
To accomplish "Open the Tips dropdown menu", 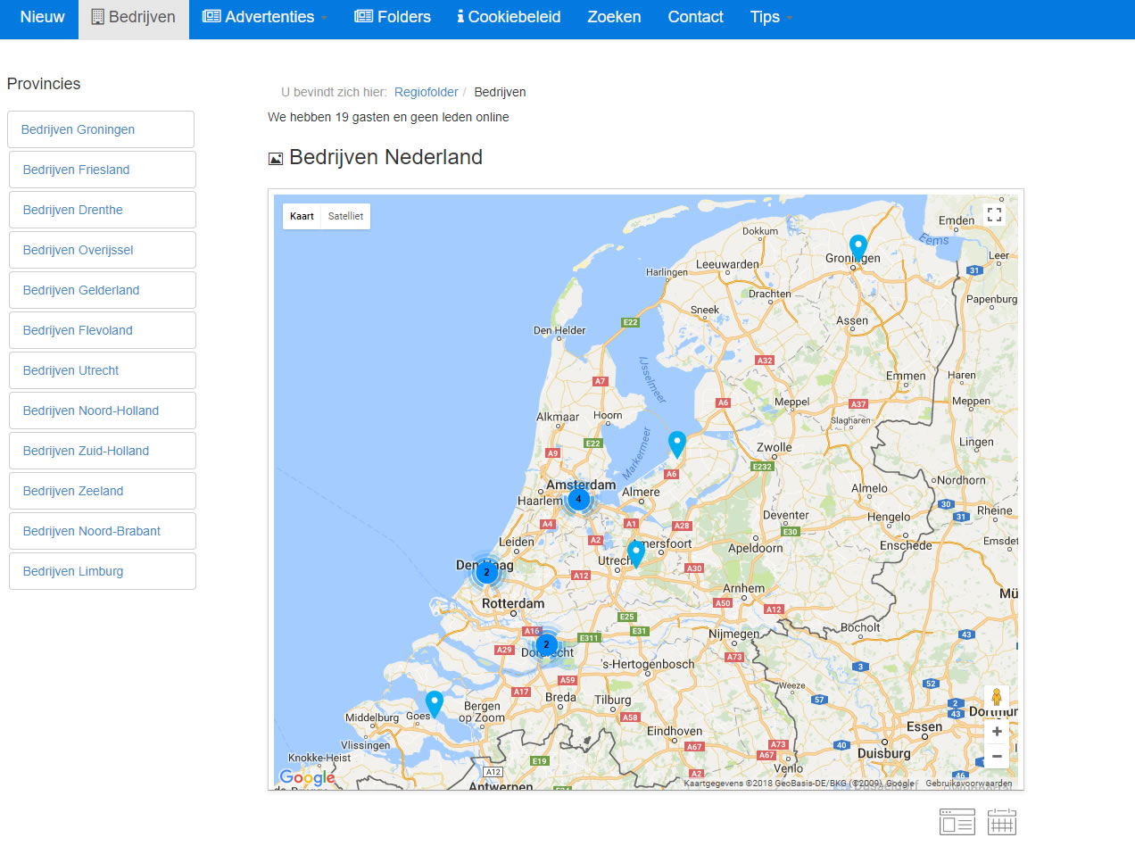I will click(x=771, y=17).
